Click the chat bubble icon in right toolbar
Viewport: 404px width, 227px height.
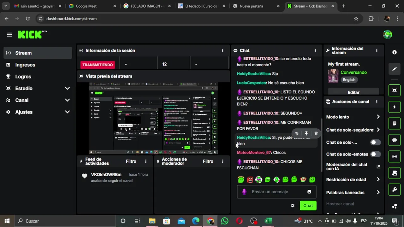(395, 140)
